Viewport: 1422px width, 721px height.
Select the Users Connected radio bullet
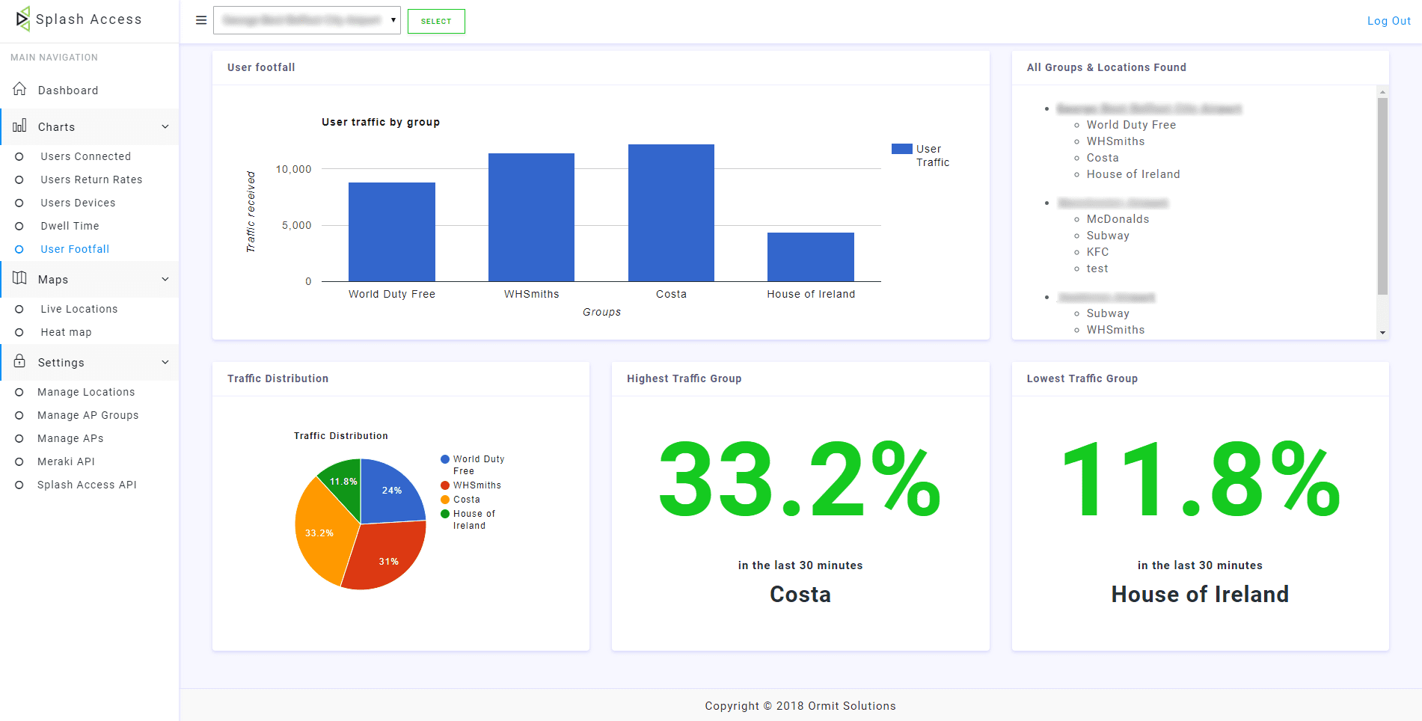(19, 156)
